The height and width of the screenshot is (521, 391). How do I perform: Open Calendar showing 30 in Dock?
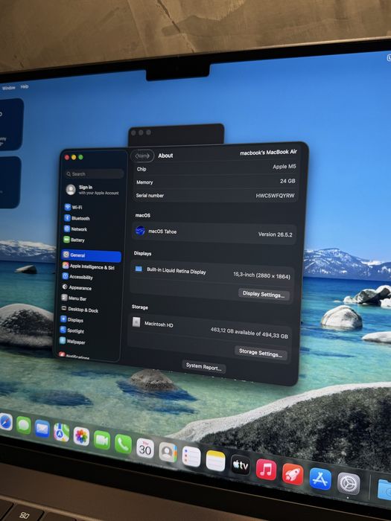pyautogui.click(x=145, y=449)
